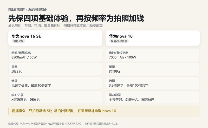Click the 容量优先 tag
The width and height of the screenshot is (208, 128).
coord(18,41)
